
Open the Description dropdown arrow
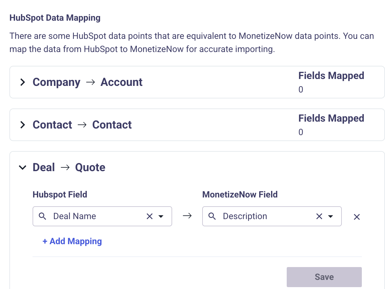click(331, 216)
